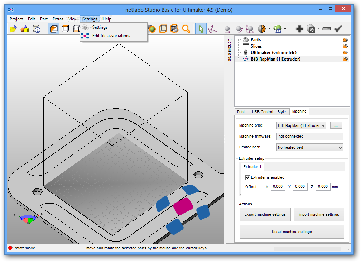The height and width of the screenshot is (262, 361).
Task: Click the XYZ orientation axis gizmo
Action: point(28,216)
